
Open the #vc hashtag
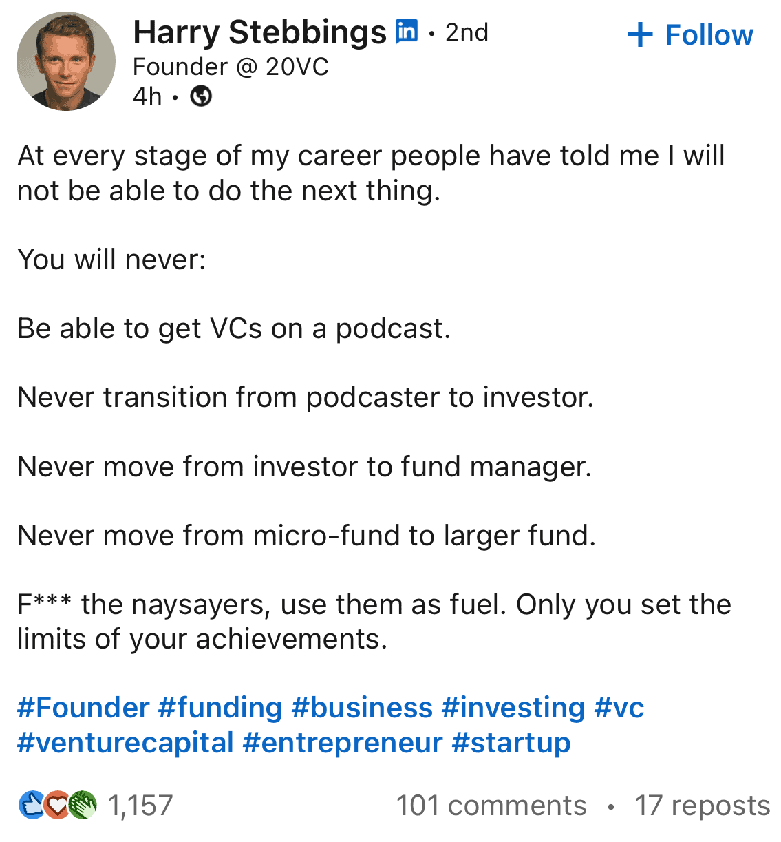click(x=619, y=708)
